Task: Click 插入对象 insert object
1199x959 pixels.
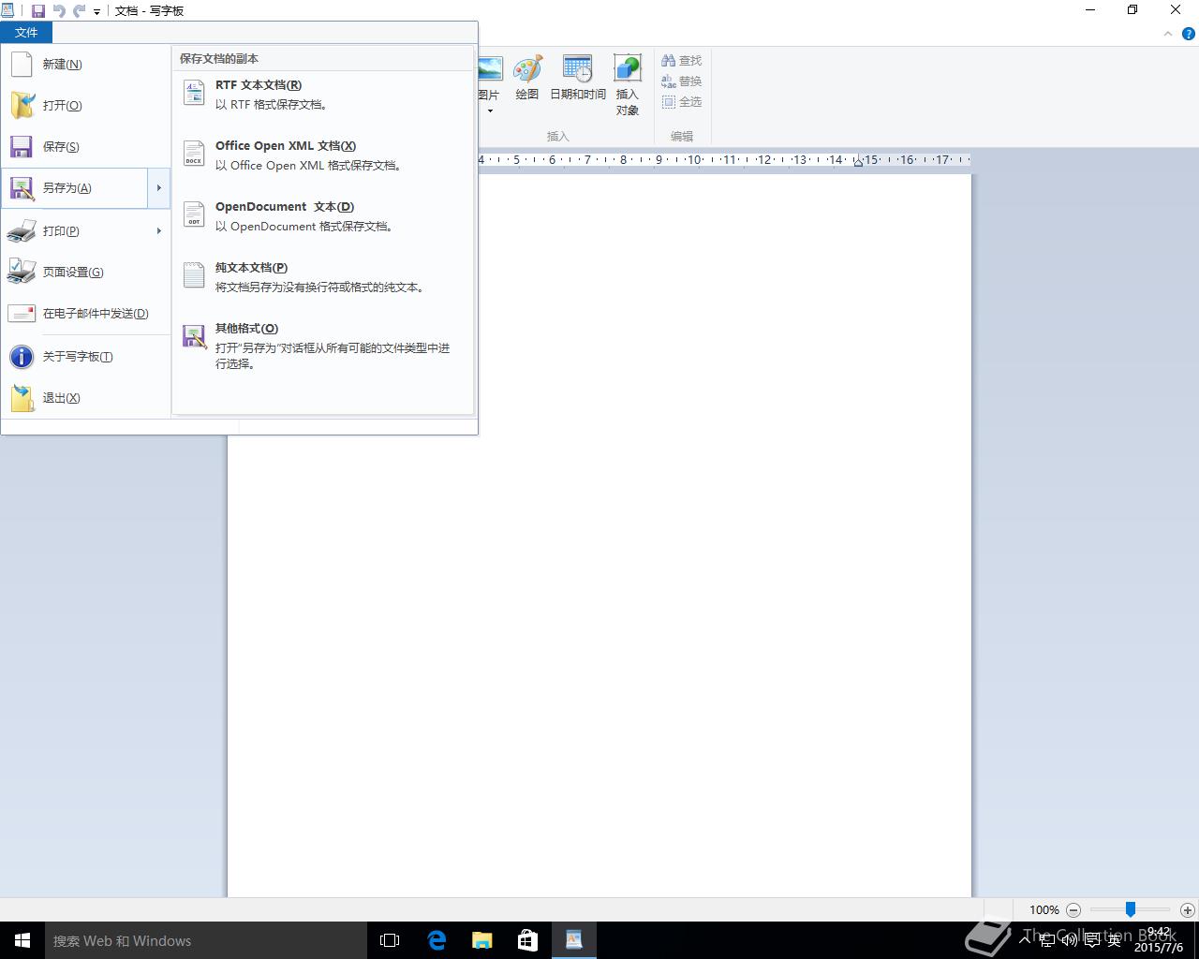Action: point(628,84)
